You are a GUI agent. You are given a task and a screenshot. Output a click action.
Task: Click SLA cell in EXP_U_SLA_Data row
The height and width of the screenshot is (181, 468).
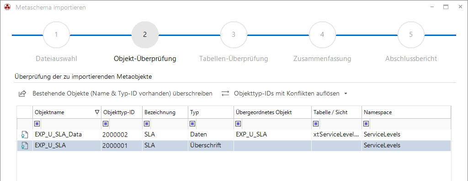pos(165,135)
